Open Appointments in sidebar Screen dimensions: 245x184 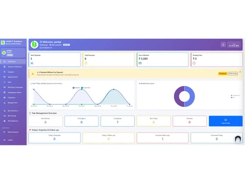(x=13, y=77)
